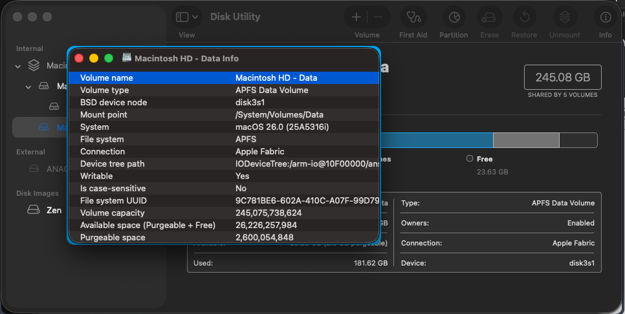Toggle the Free space legend checkbox
Viewport: 625px width, 314px height.
point(470,158)
